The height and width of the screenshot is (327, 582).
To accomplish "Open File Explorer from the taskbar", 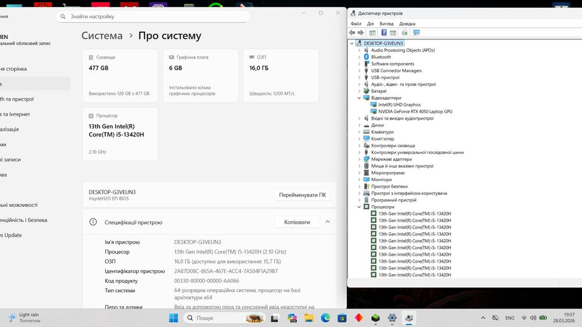I will pos(309,318).
